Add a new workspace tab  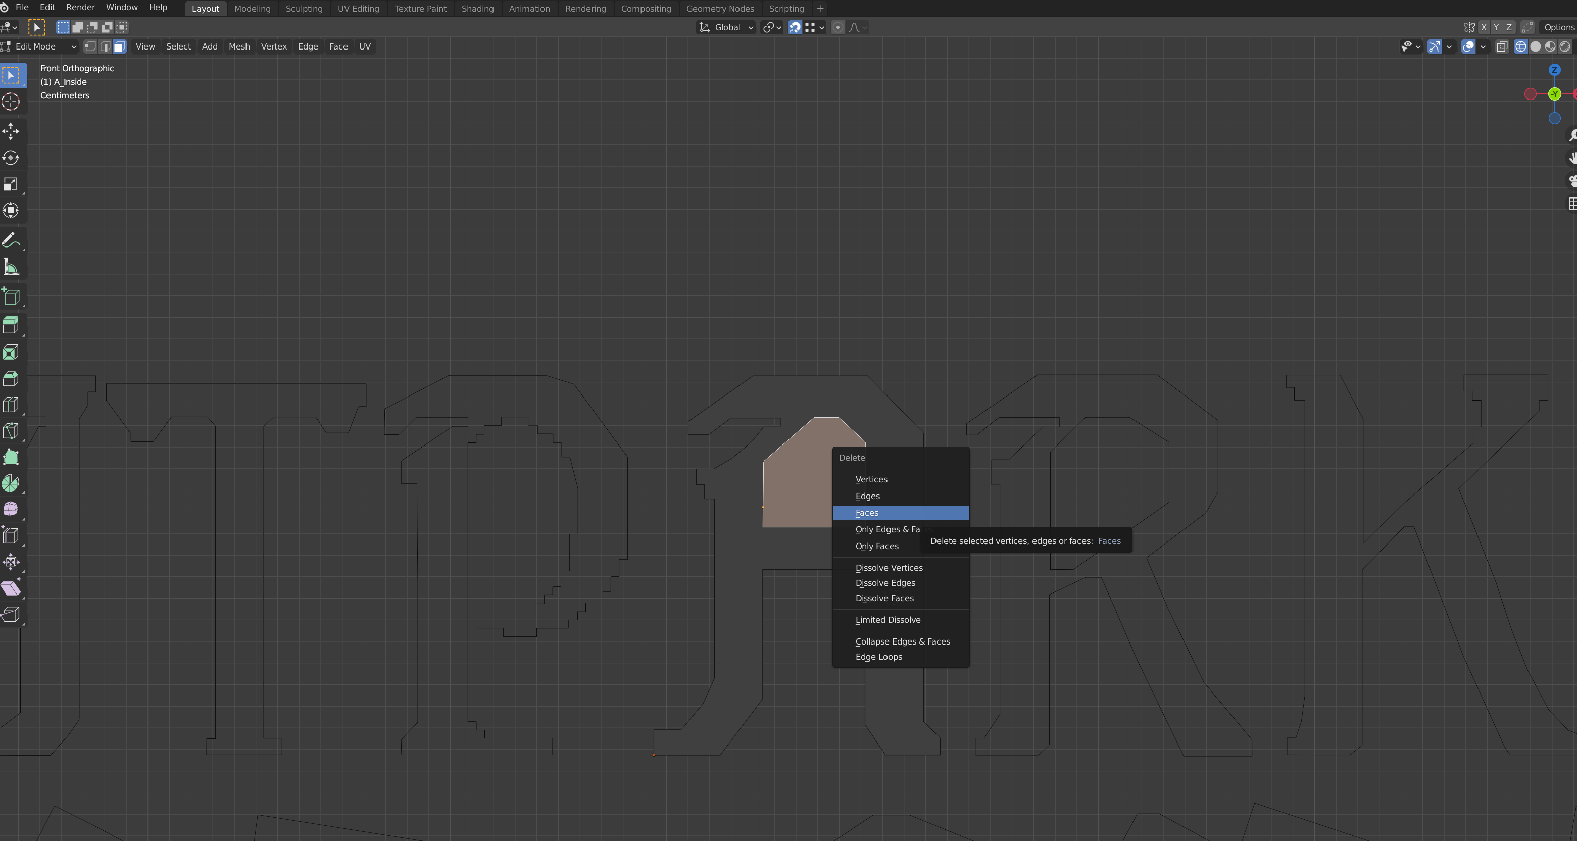[x=820, y=9]
